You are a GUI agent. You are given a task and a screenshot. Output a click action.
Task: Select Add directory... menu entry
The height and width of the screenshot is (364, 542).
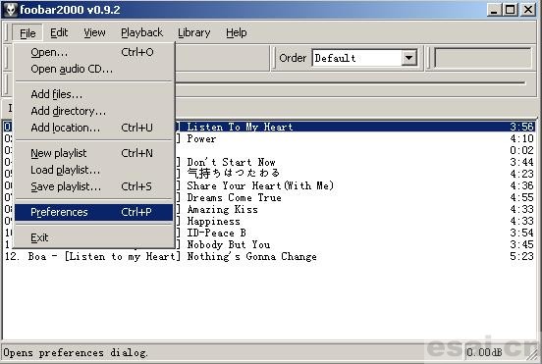tap(93, 111)
